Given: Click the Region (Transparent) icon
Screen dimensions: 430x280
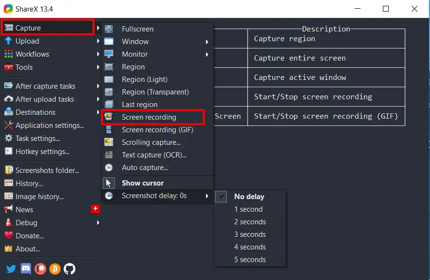Looking at the screenshot, I should coord(109,92).
